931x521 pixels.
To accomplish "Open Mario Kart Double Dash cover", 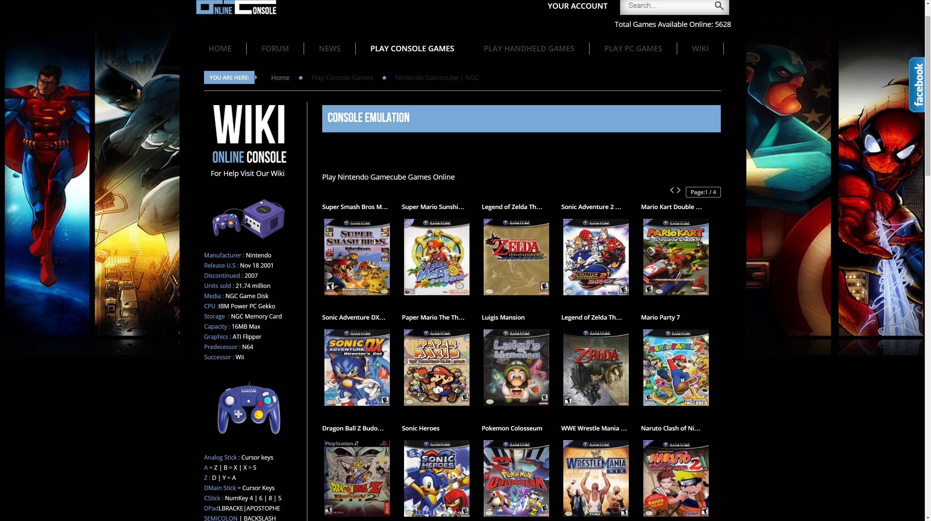I will click(x=676, y=257).
